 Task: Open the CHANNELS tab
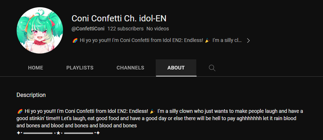click(130, 68)
